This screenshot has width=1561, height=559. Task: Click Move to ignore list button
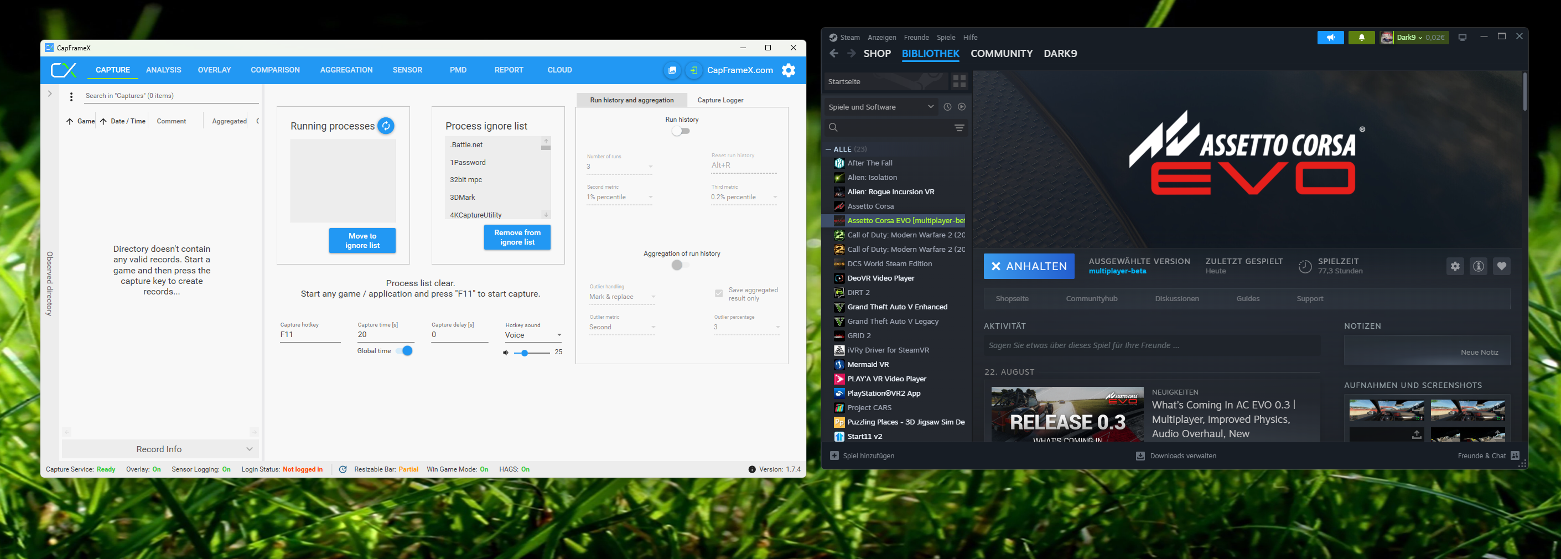(x=362, y=241)
